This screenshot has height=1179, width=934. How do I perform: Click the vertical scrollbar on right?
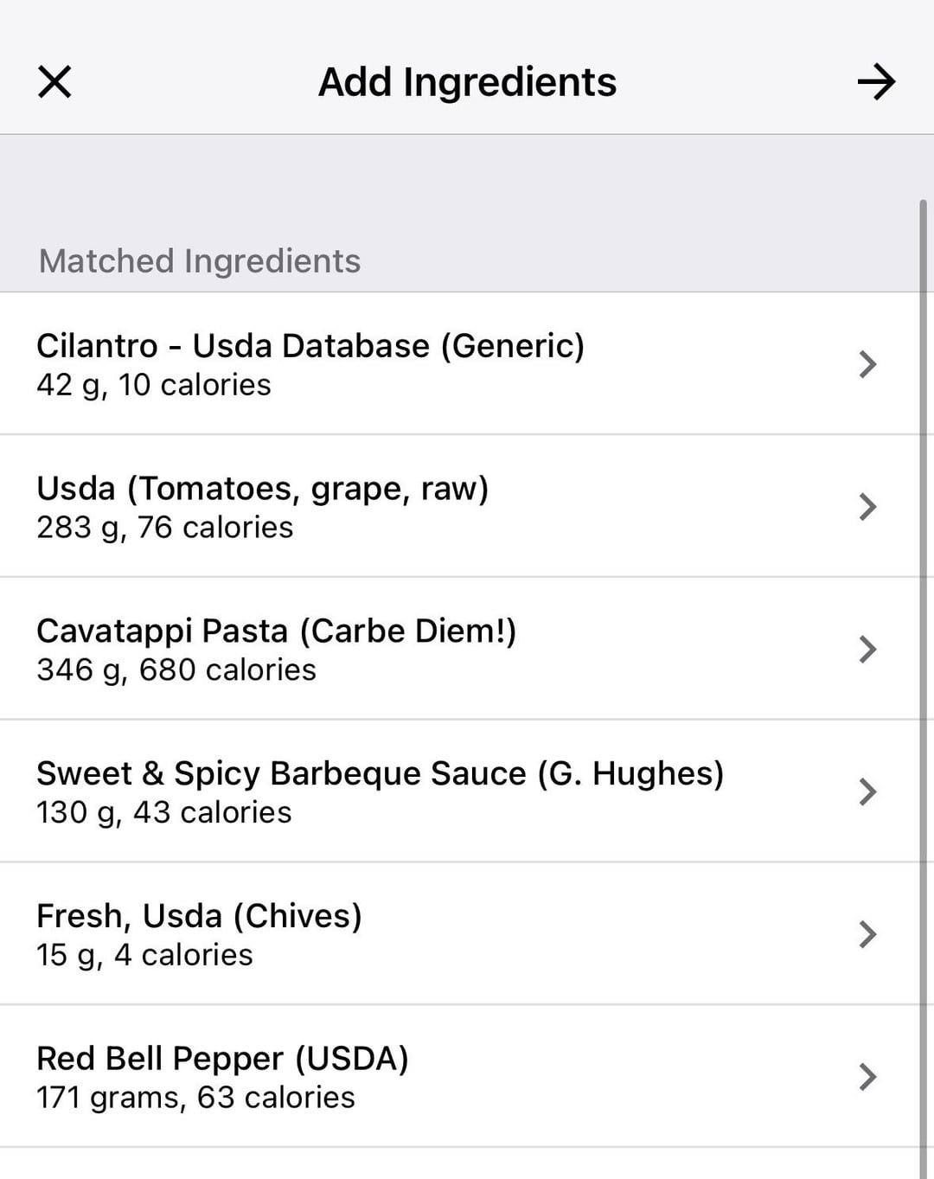pos(923,606)
